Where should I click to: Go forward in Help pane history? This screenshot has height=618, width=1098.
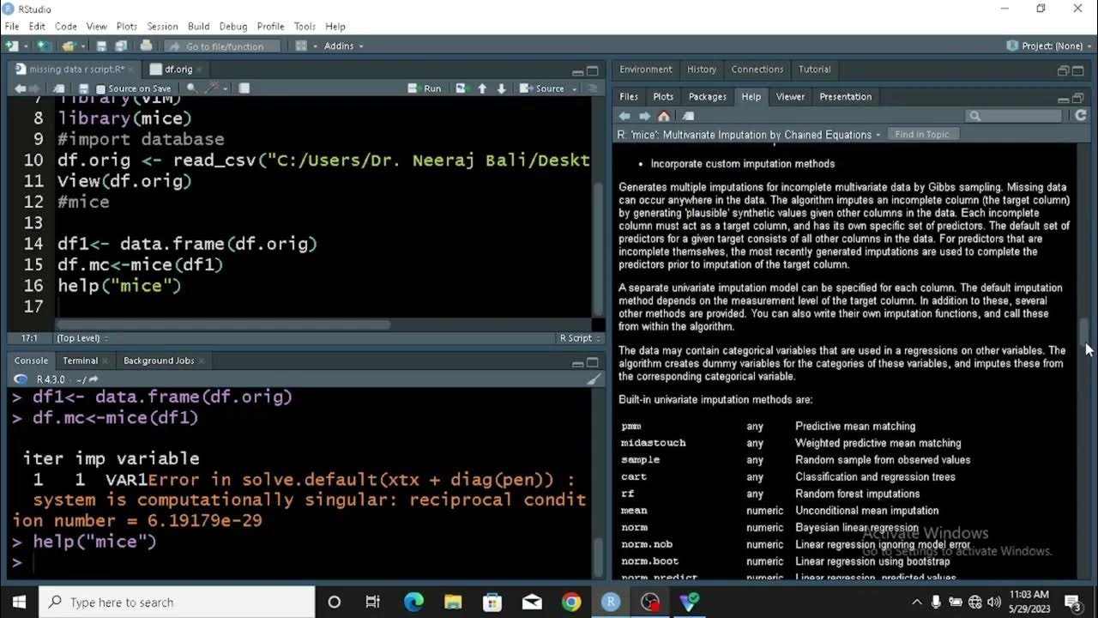coord(644,116)
